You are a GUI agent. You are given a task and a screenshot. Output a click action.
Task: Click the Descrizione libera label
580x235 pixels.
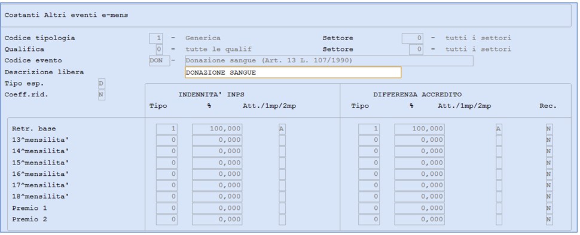[44, 72]
